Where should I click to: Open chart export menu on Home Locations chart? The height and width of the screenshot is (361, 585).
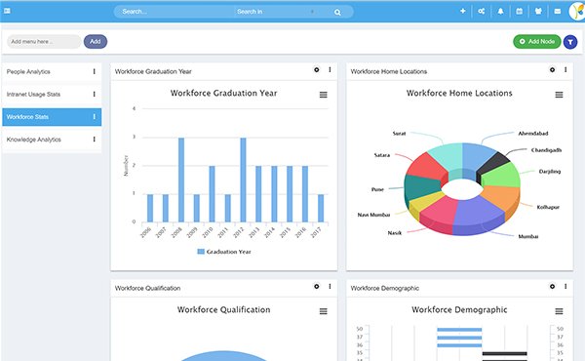click(559, 95)
